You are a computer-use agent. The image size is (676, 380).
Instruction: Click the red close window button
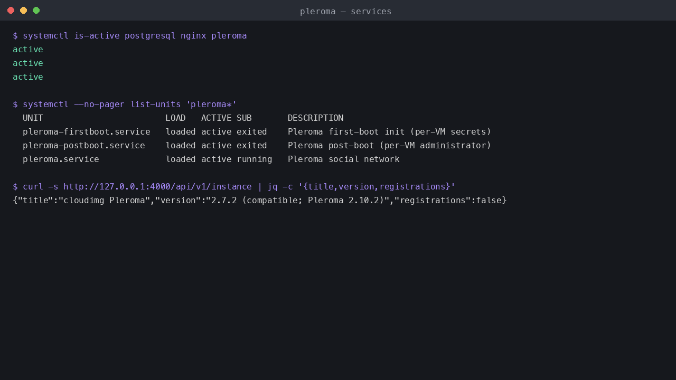coord(11,11)
